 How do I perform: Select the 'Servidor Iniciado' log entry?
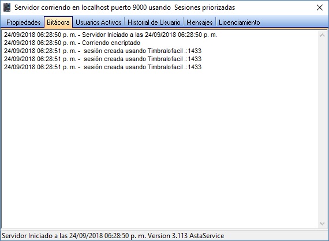[x=110, y=35]
